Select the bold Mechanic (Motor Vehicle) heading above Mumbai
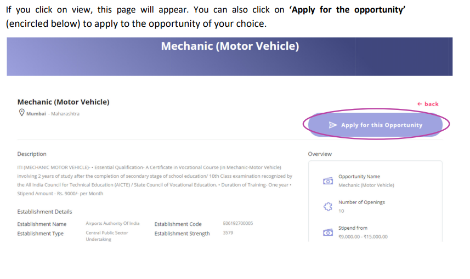This screenshot has height=279, width=470. 63,102
